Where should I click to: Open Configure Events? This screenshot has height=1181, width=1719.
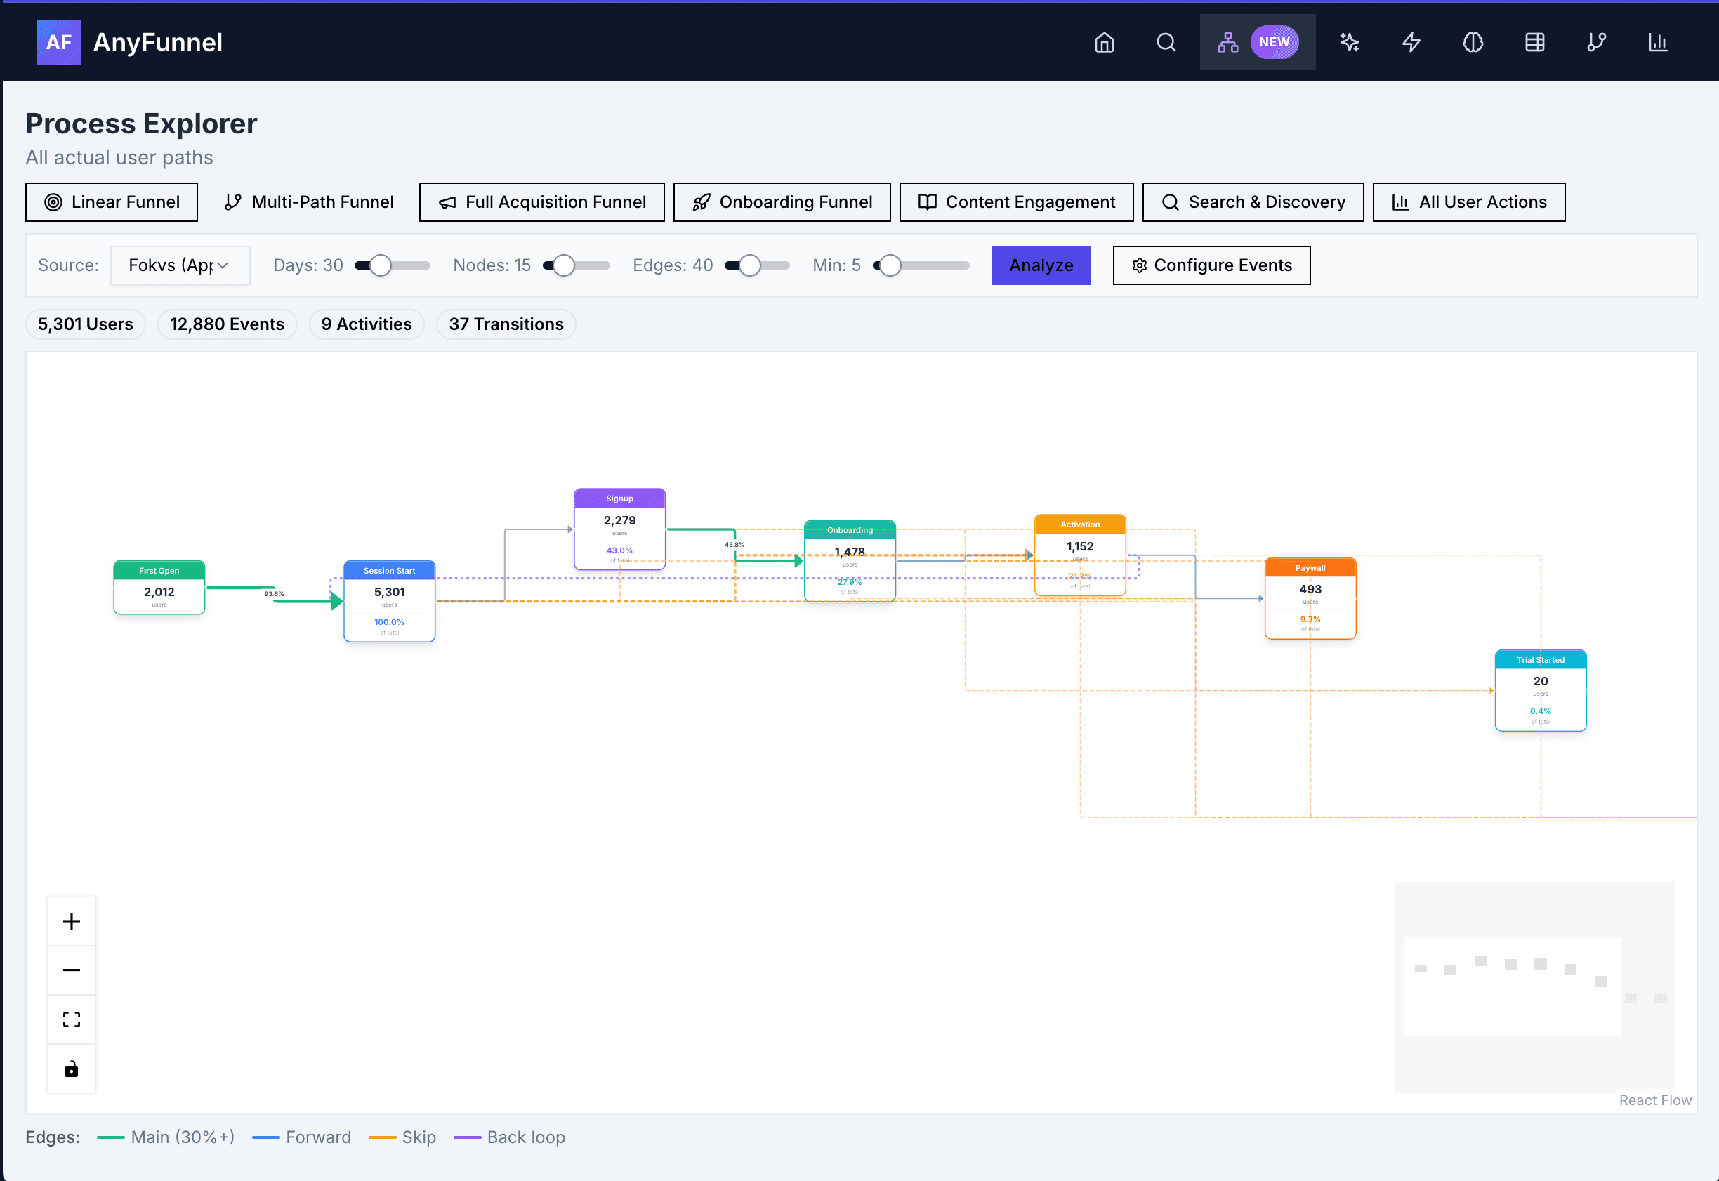tap(1211, 265)
